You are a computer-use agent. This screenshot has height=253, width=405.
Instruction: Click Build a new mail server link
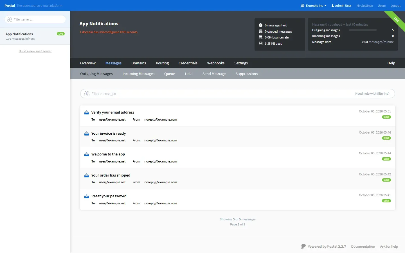click(x=35, y=51)
